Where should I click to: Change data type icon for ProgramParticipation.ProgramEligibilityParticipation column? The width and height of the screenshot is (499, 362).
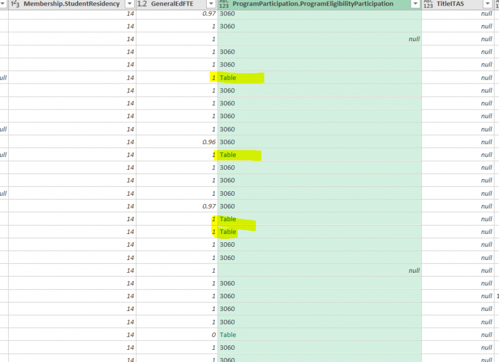click(x=224, y=4)
